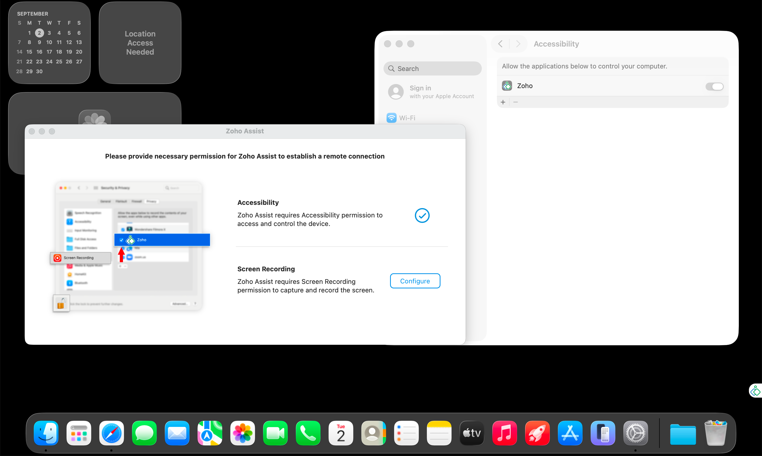Click the Accessibility granted checkmark
Image resolution: width=762 pixels, height=456 pixels.
click(422, 215)
